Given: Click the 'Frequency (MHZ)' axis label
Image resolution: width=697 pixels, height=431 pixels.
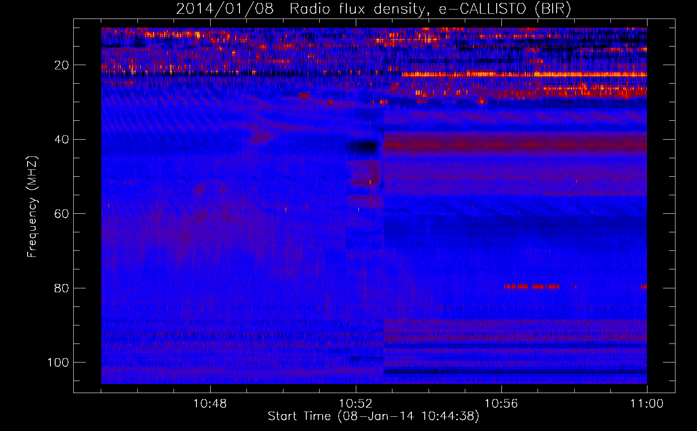Looking at the screenshot, I should [32, 207].
